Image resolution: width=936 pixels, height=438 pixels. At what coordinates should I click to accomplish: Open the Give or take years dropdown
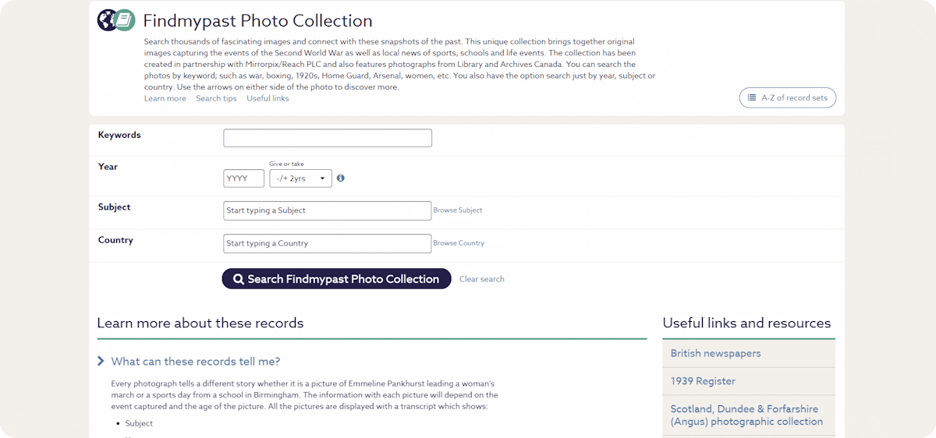click(x=300, y=178)
